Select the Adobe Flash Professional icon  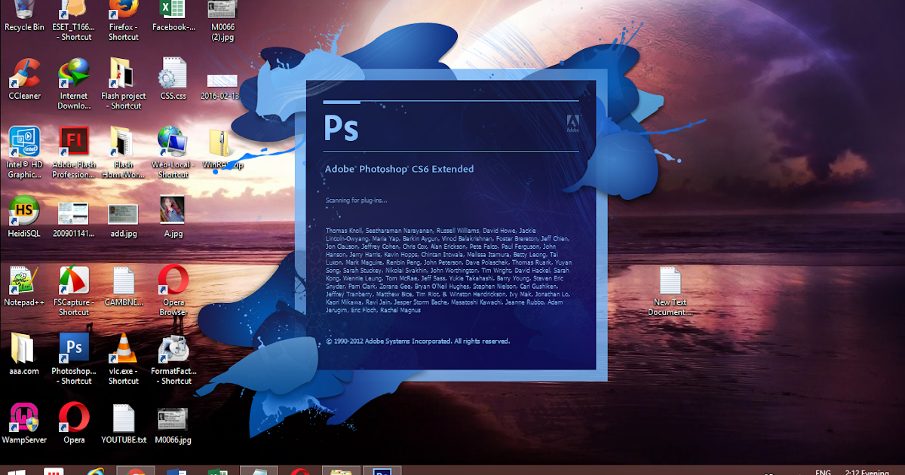click(74, 141)
